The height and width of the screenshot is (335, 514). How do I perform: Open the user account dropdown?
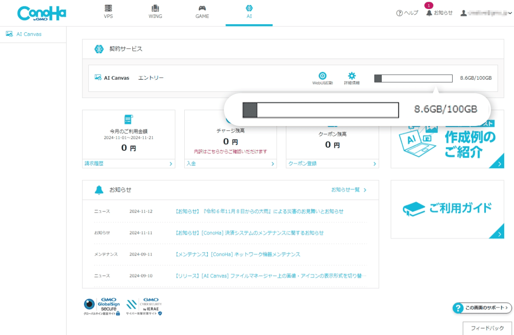point(486,13)
